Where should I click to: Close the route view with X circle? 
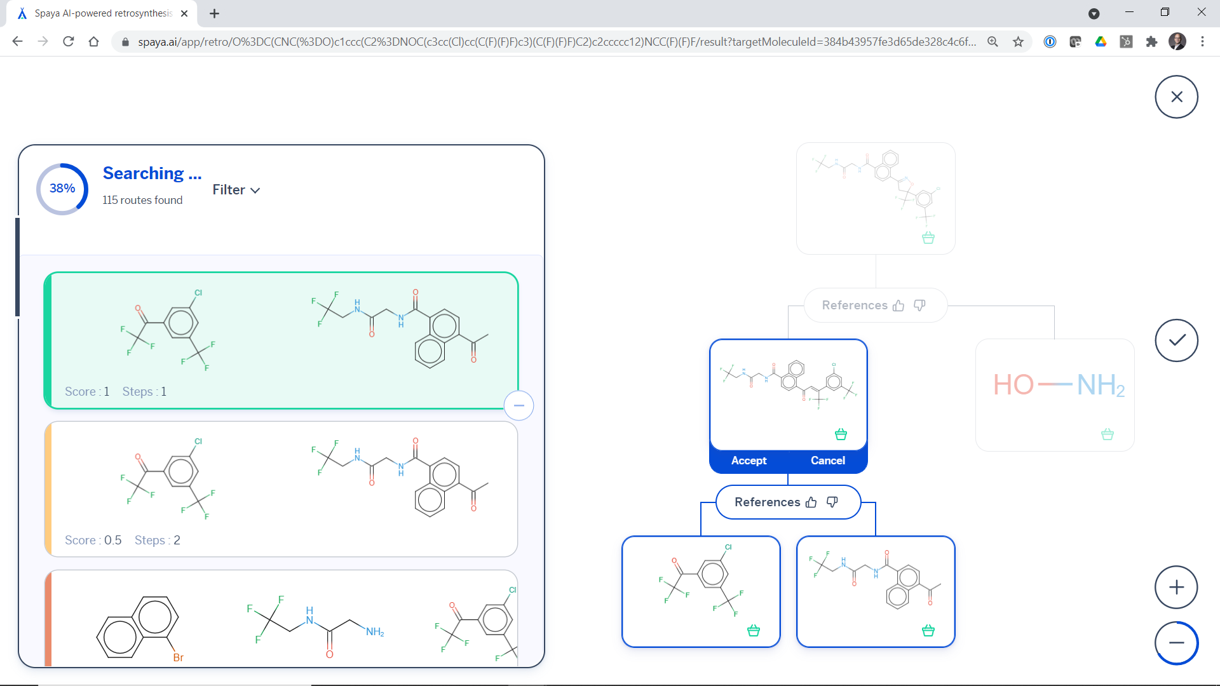(x=1176, y=97)
